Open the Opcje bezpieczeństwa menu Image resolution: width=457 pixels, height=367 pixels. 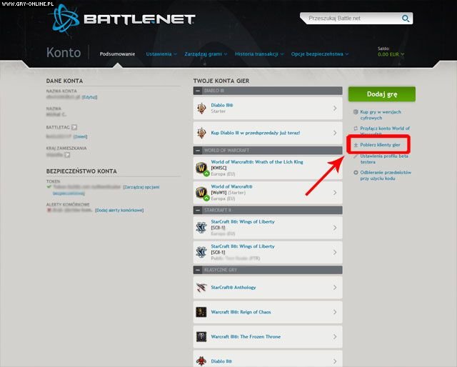(x=319, y=54)
